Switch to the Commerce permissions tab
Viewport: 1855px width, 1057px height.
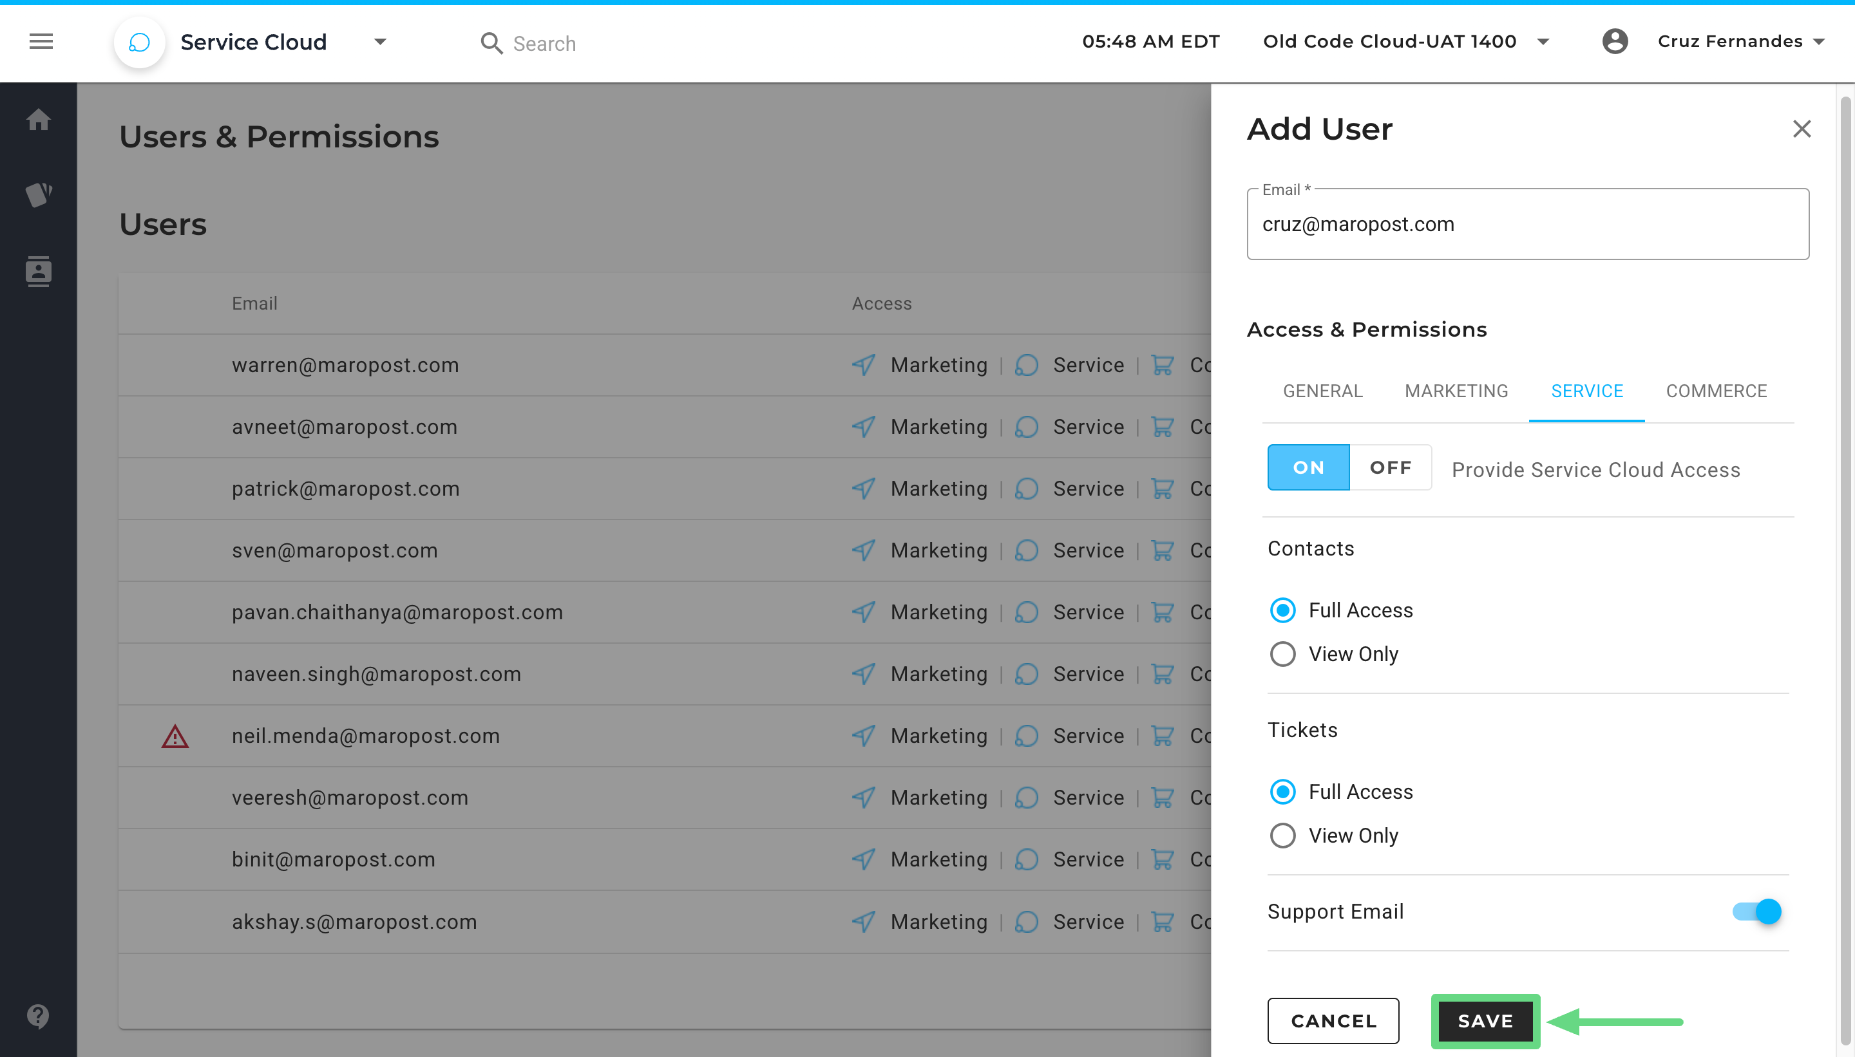tap(1717, 391)
